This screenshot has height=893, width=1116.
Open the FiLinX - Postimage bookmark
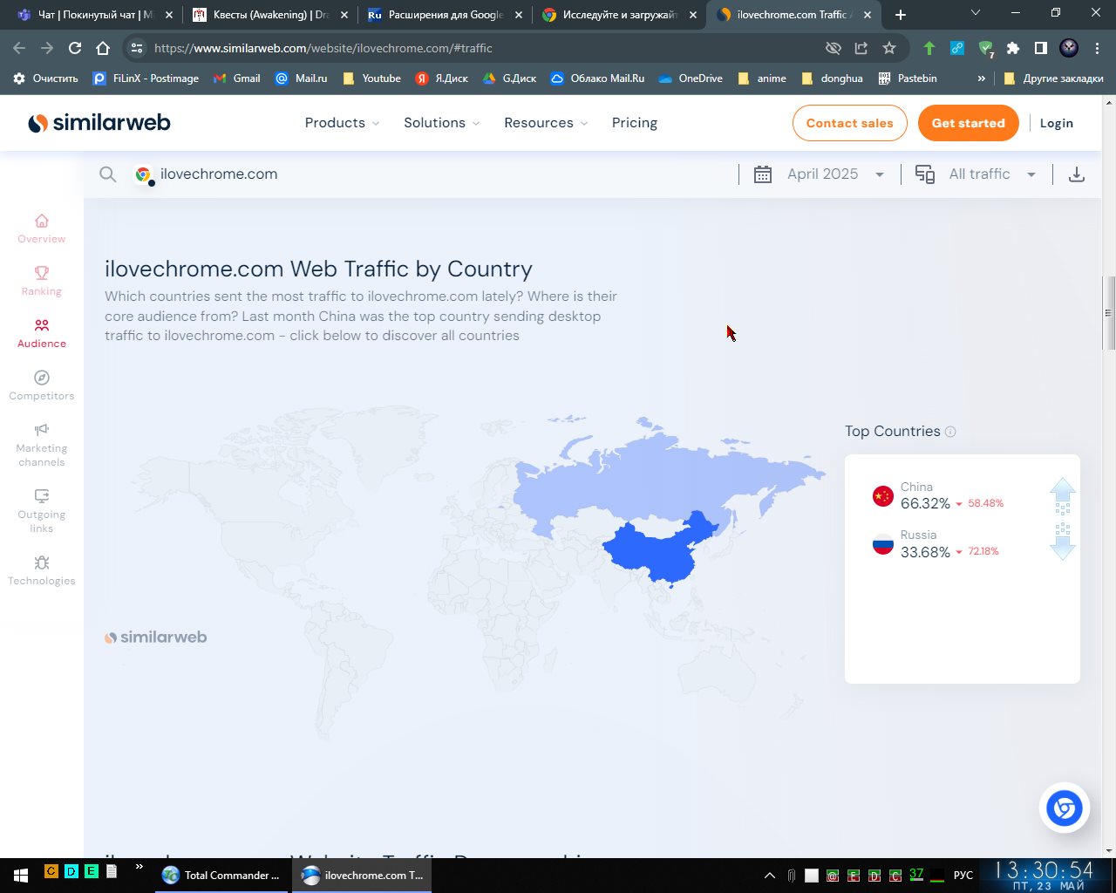tap(146, 78)
